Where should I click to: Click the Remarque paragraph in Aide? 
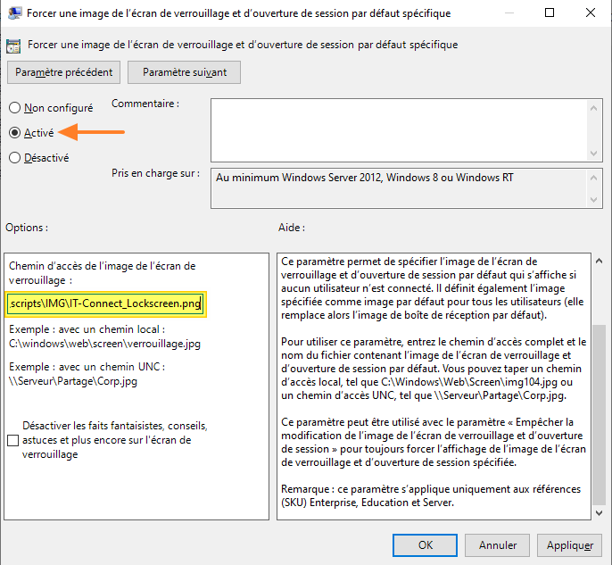point(431,496)
